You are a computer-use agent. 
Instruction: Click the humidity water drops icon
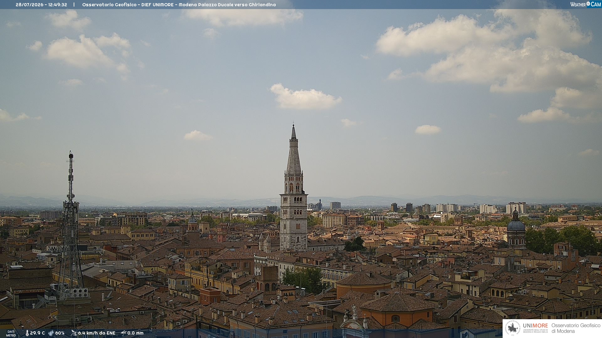click(51, 333)
